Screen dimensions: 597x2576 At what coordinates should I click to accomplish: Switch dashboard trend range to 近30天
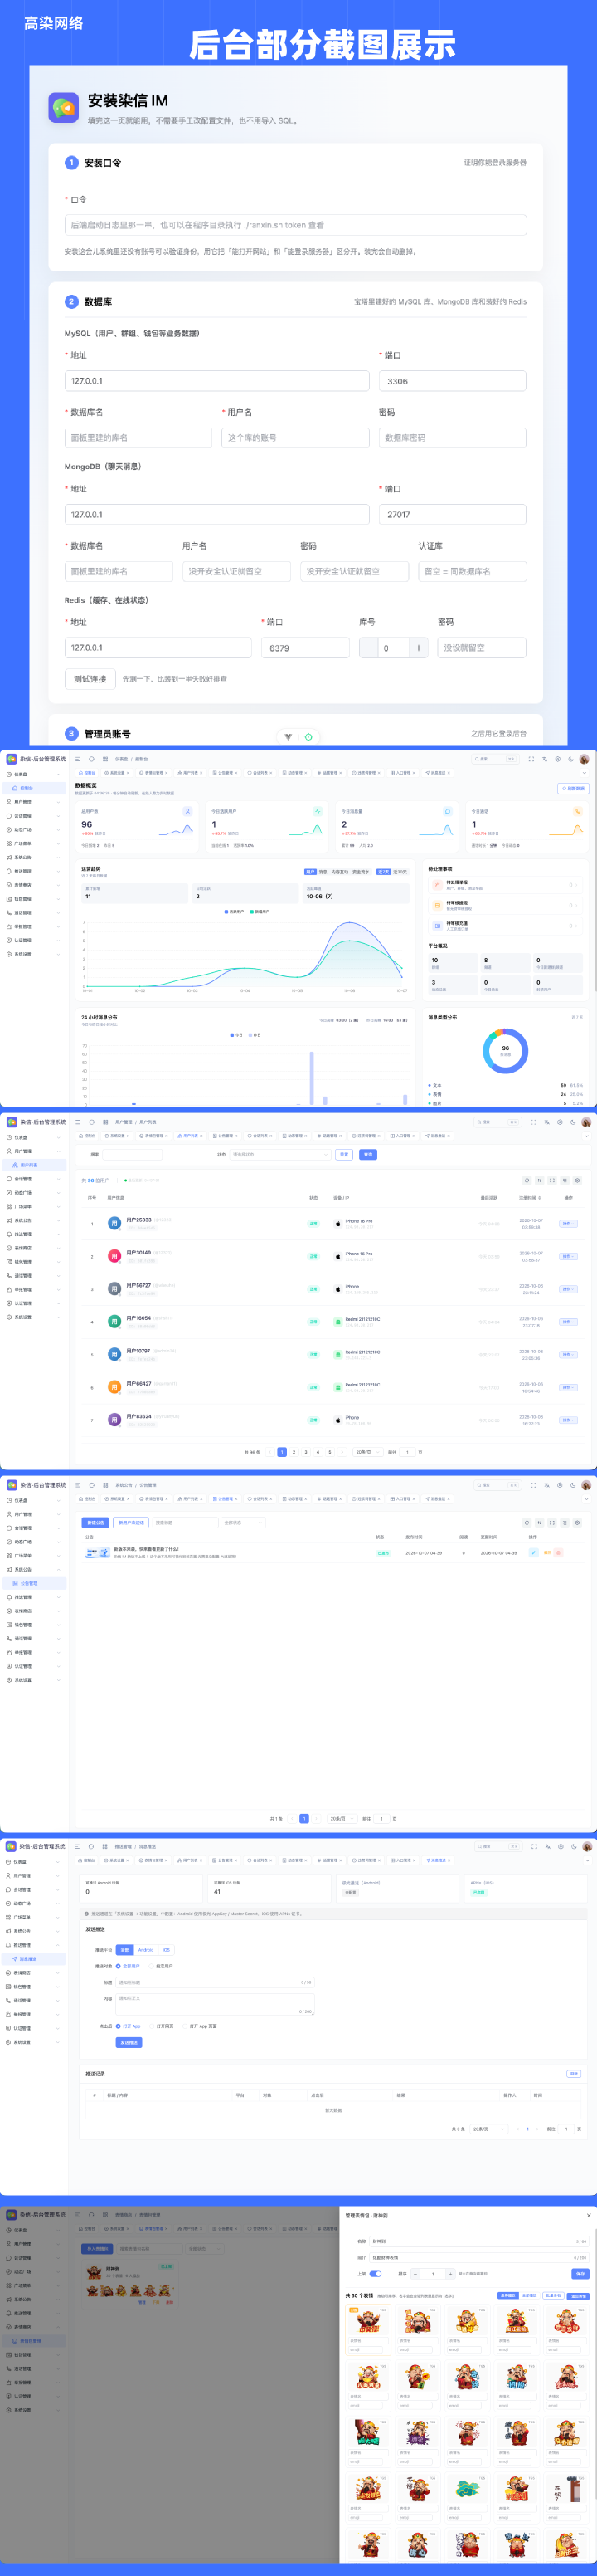tap(400, 872)
